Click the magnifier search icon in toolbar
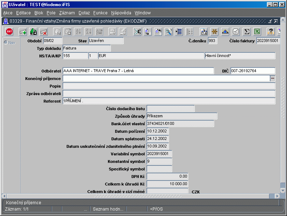 168,32
